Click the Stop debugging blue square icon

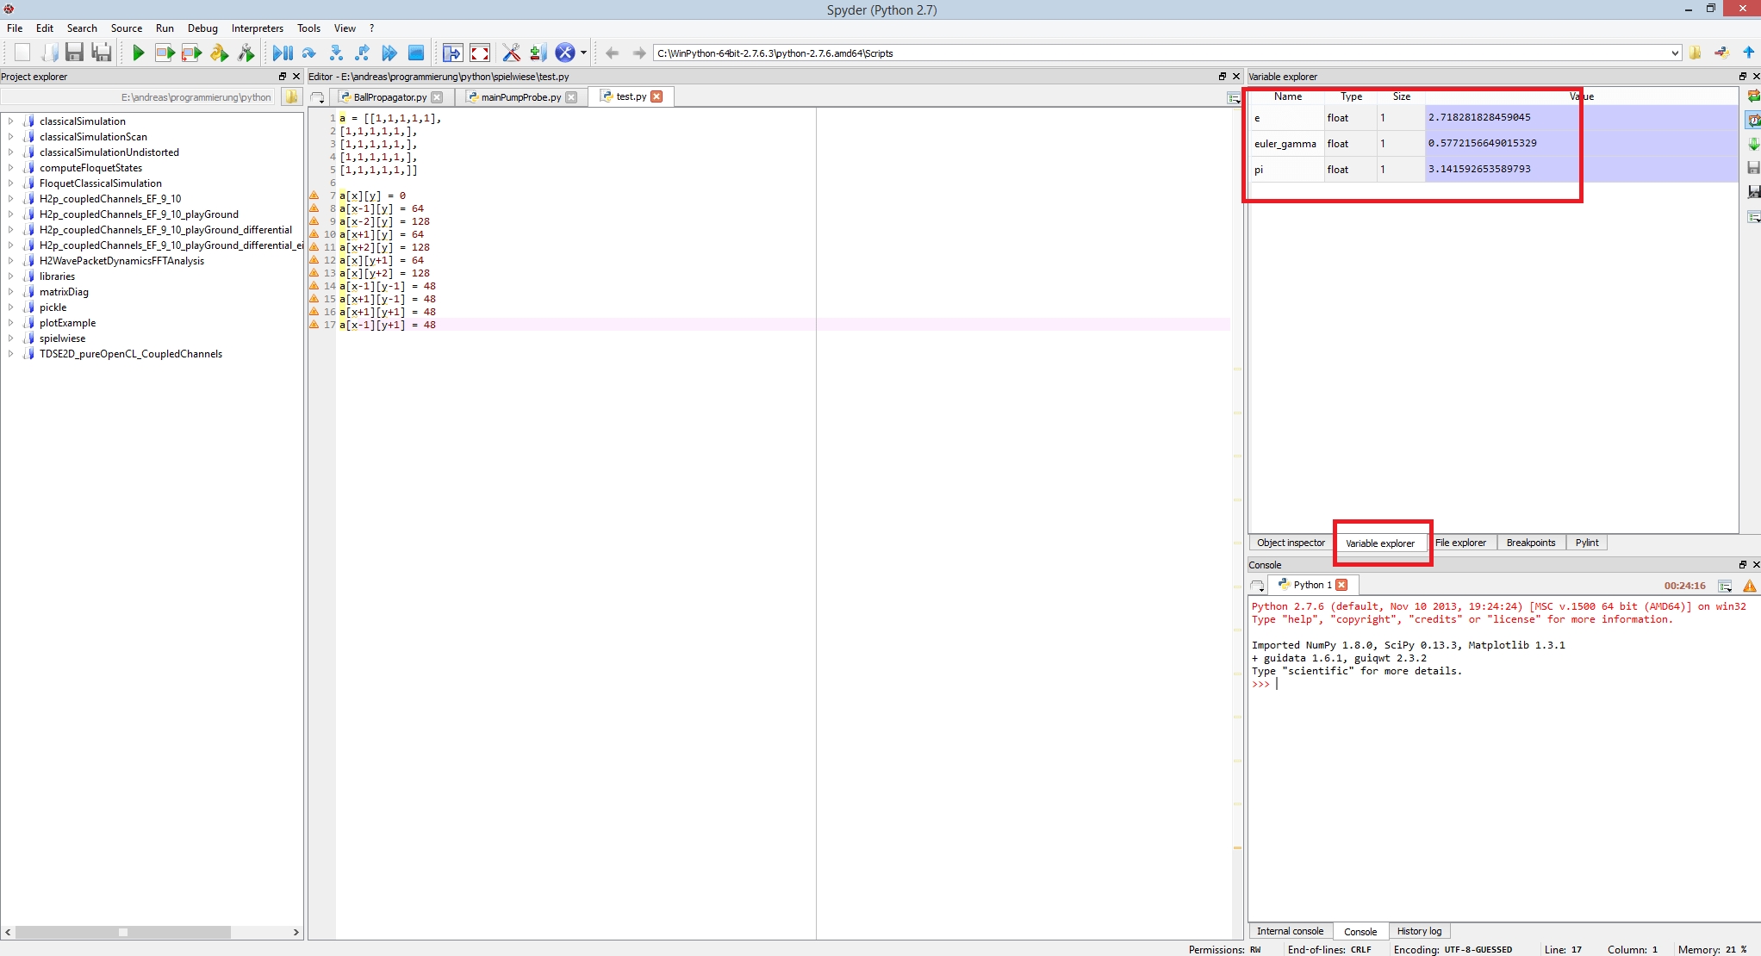click(416, 53)
